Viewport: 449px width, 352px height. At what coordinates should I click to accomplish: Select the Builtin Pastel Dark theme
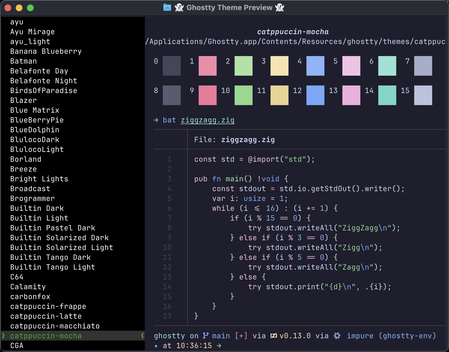(53, 228)
